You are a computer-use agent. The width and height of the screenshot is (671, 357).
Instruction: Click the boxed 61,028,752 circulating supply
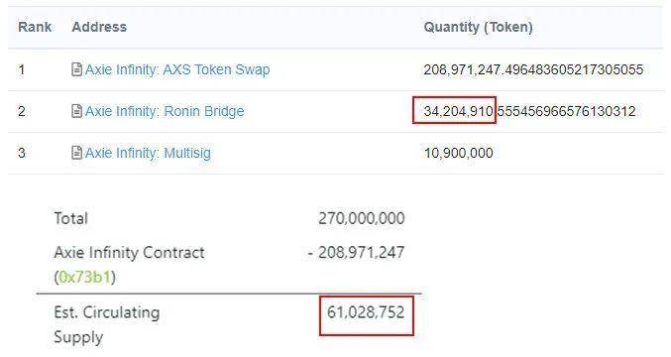[x=367, y=315]
